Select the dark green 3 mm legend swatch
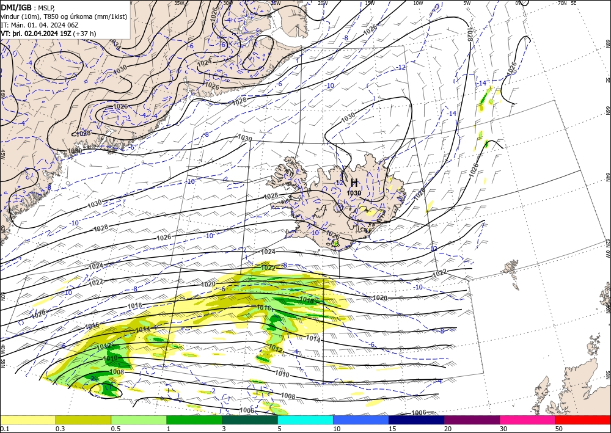Screen dimensions: 611x433 (250, 420)
